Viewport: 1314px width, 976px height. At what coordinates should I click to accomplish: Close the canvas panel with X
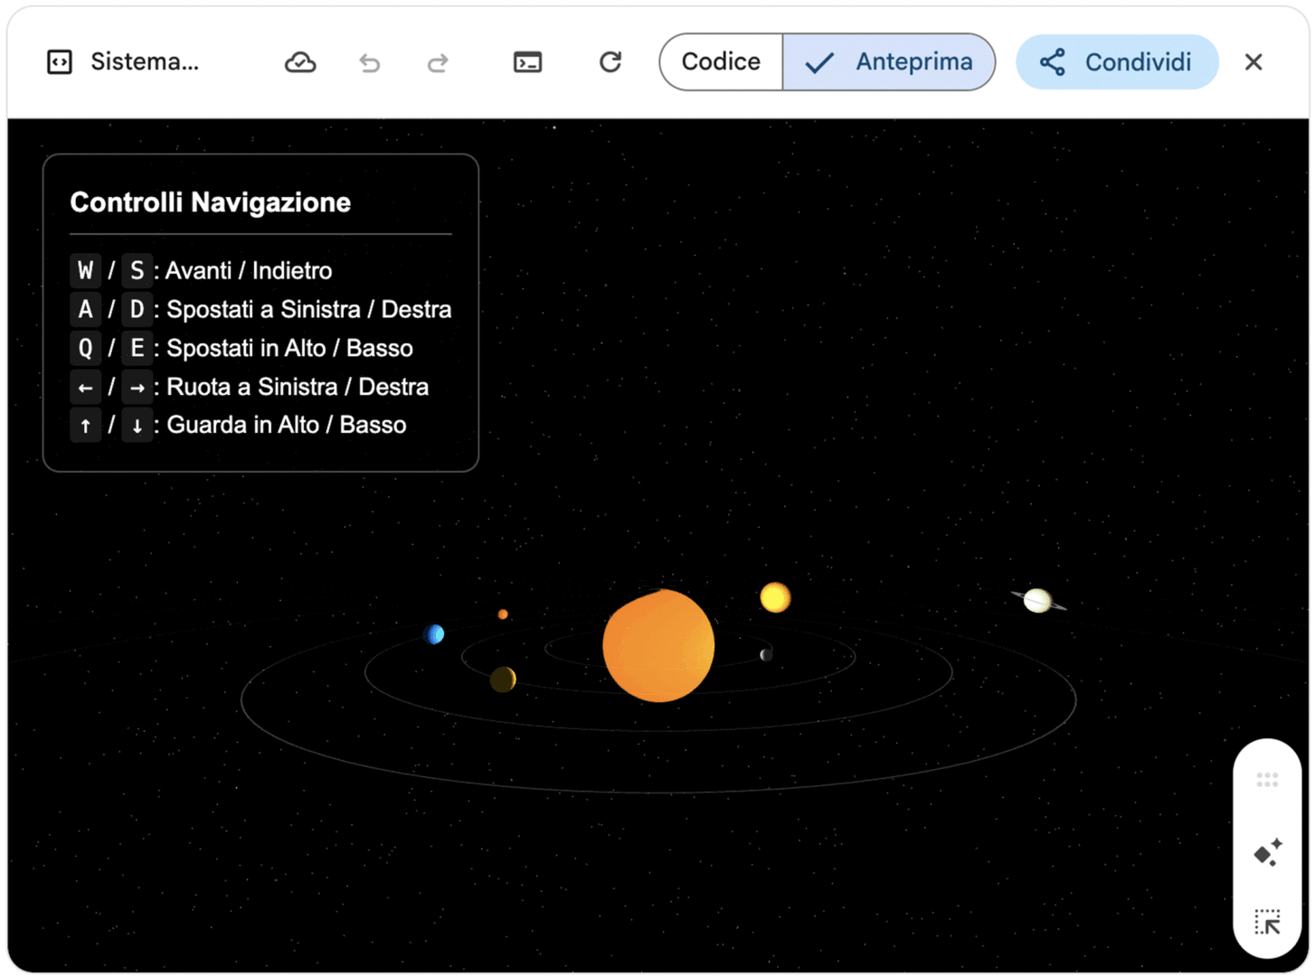click(1253, 62)
